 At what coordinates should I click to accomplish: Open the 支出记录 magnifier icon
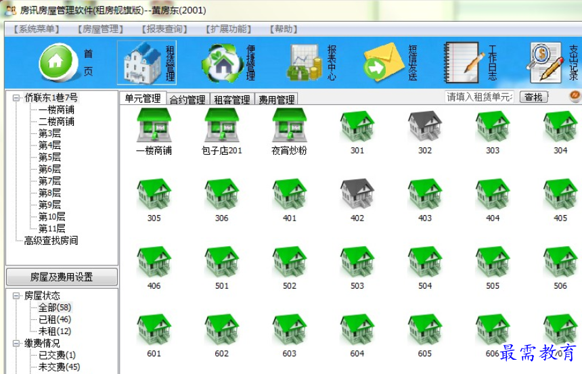pos(545,62)
